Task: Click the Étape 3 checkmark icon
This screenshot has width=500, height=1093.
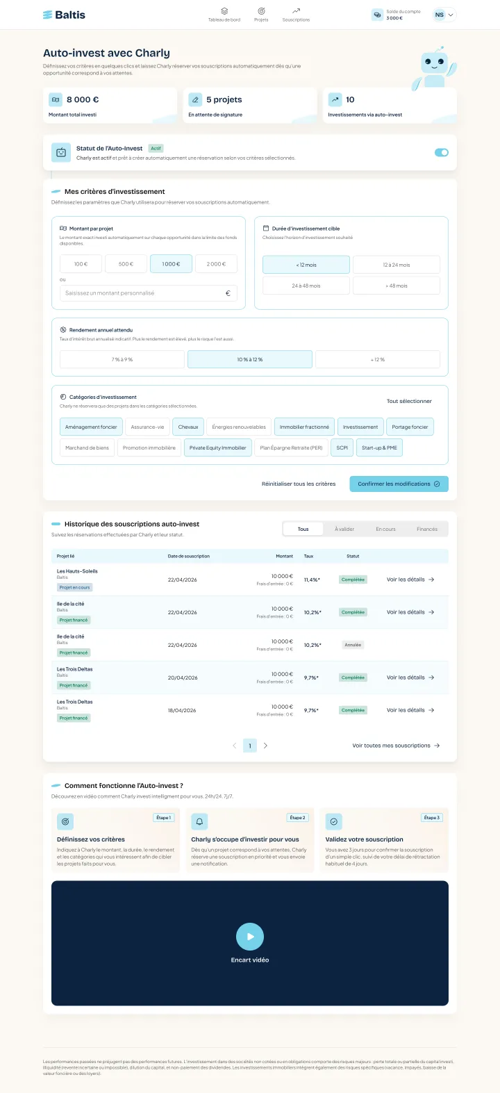Action: pyautogui.click(x=334, y=822)
